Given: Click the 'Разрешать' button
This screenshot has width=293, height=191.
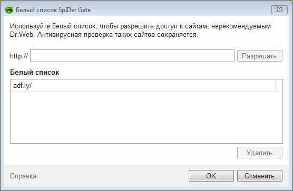Looking at the screenshot, I should point(260,56).
